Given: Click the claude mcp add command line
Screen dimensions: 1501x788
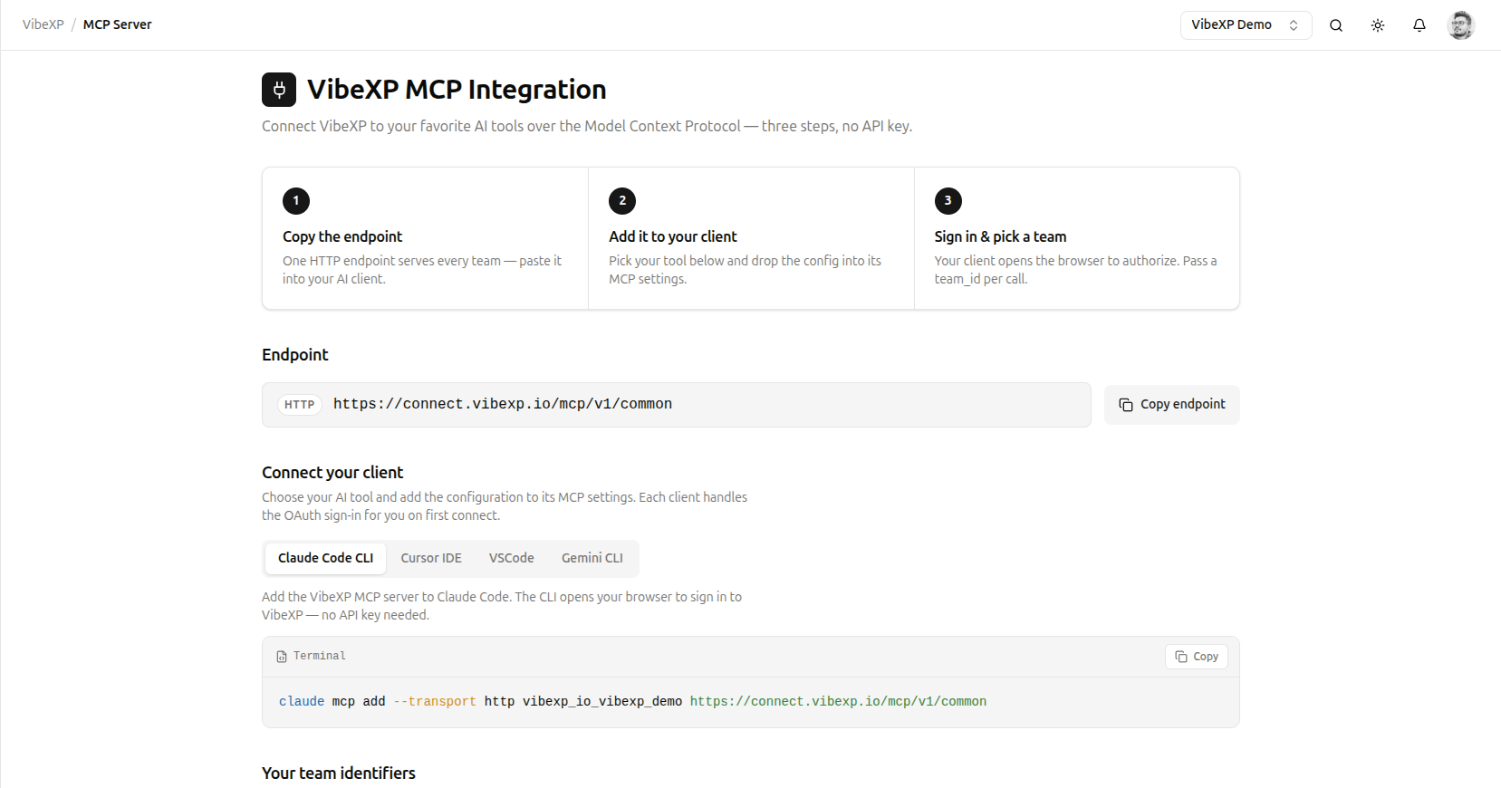Looking at the screenshot, I should pyautogui.click(x=632, y=702).
